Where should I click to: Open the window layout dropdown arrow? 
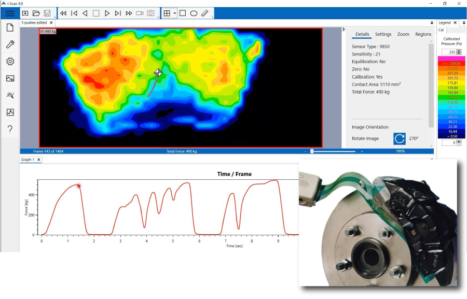(x=174, y=13)
